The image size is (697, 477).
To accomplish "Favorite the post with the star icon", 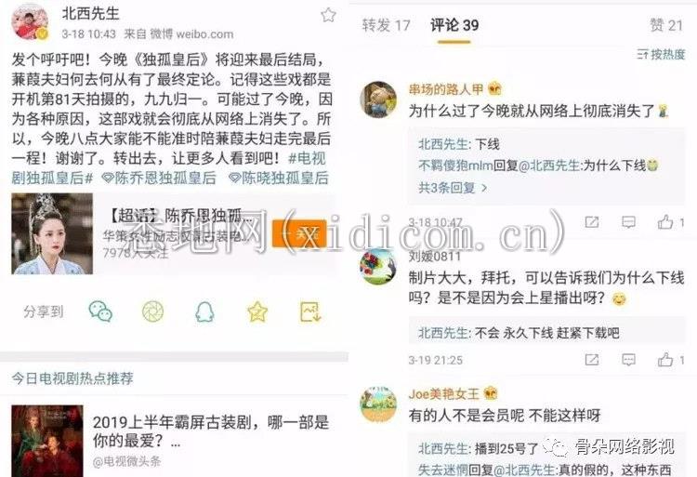I will click(x=328, y=15).
